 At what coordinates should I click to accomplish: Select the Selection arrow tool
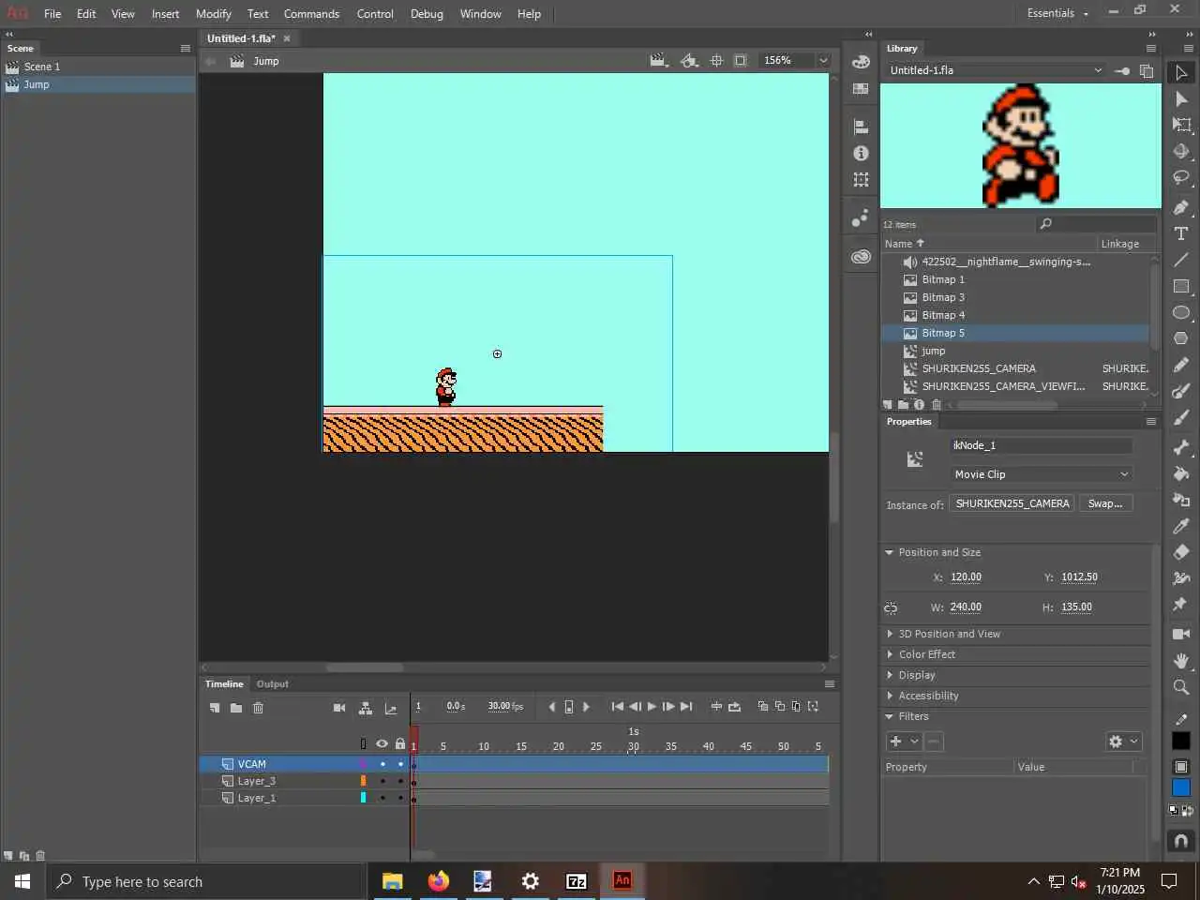click(x=1181, y=72)
